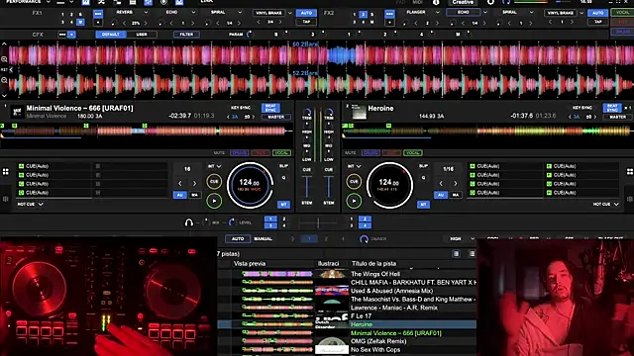
Task: Toggle SLIP mode on deck 2
Action: (x=423, y=166)
